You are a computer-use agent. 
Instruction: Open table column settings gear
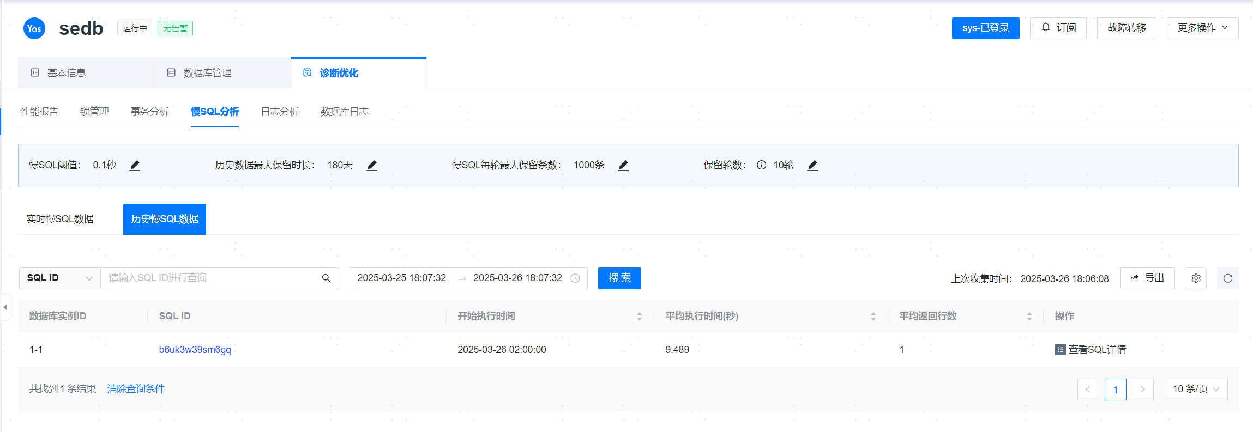1196,278
